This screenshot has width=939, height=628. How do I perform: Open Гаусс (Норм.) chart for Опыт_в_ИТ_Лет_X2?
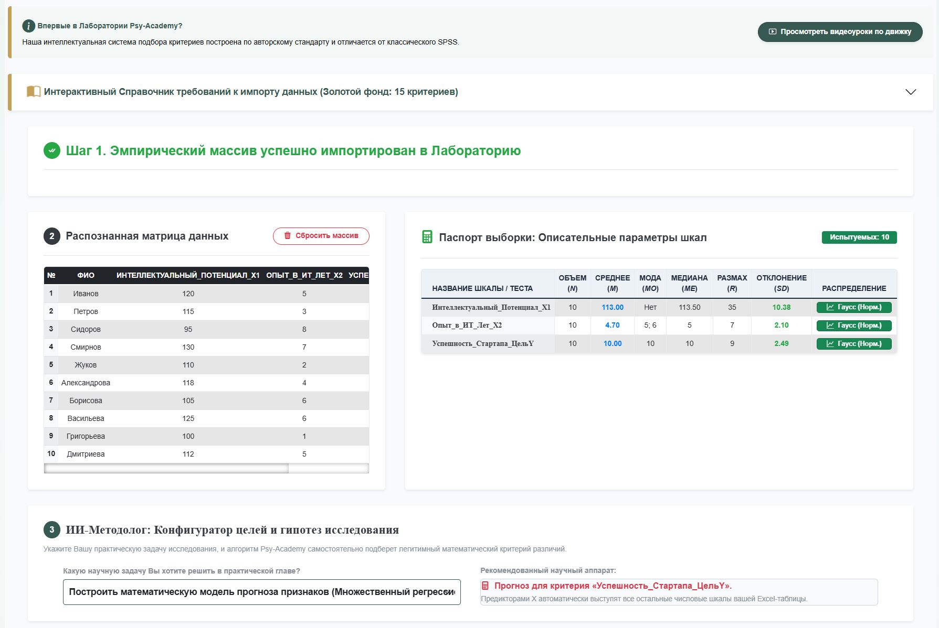[x=854, y=326]
